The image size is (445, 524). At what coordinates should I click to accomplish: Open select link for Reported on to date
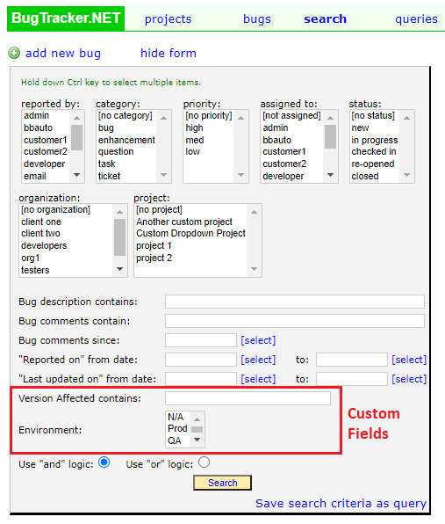(x=409, y=360)
